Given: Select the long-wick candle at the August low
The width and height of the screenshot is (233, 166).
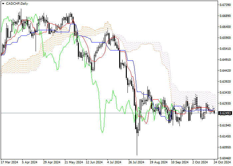Looking at the screenshot, I should (x=137, y=140).
